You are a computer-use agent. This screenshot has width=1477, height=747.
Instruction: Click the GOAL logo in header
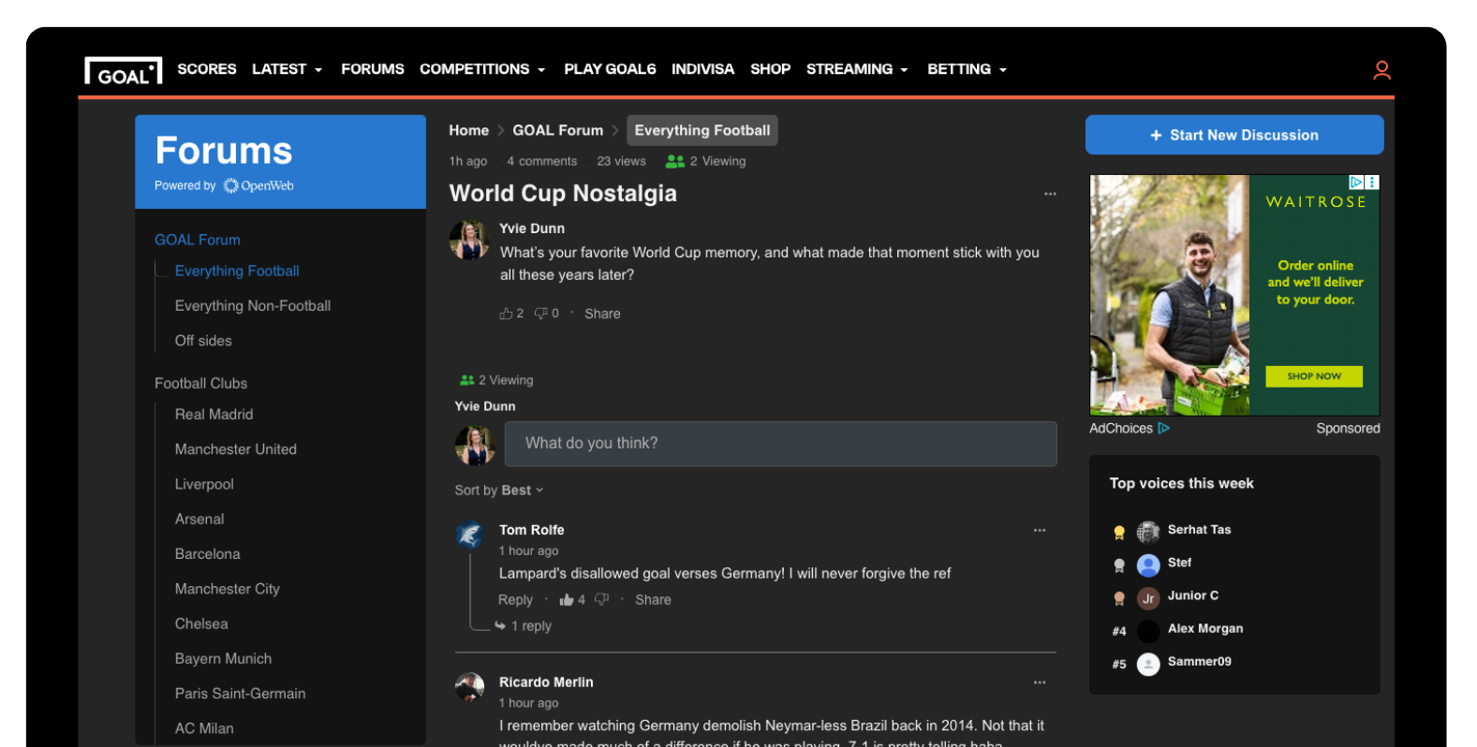point(123,71)
